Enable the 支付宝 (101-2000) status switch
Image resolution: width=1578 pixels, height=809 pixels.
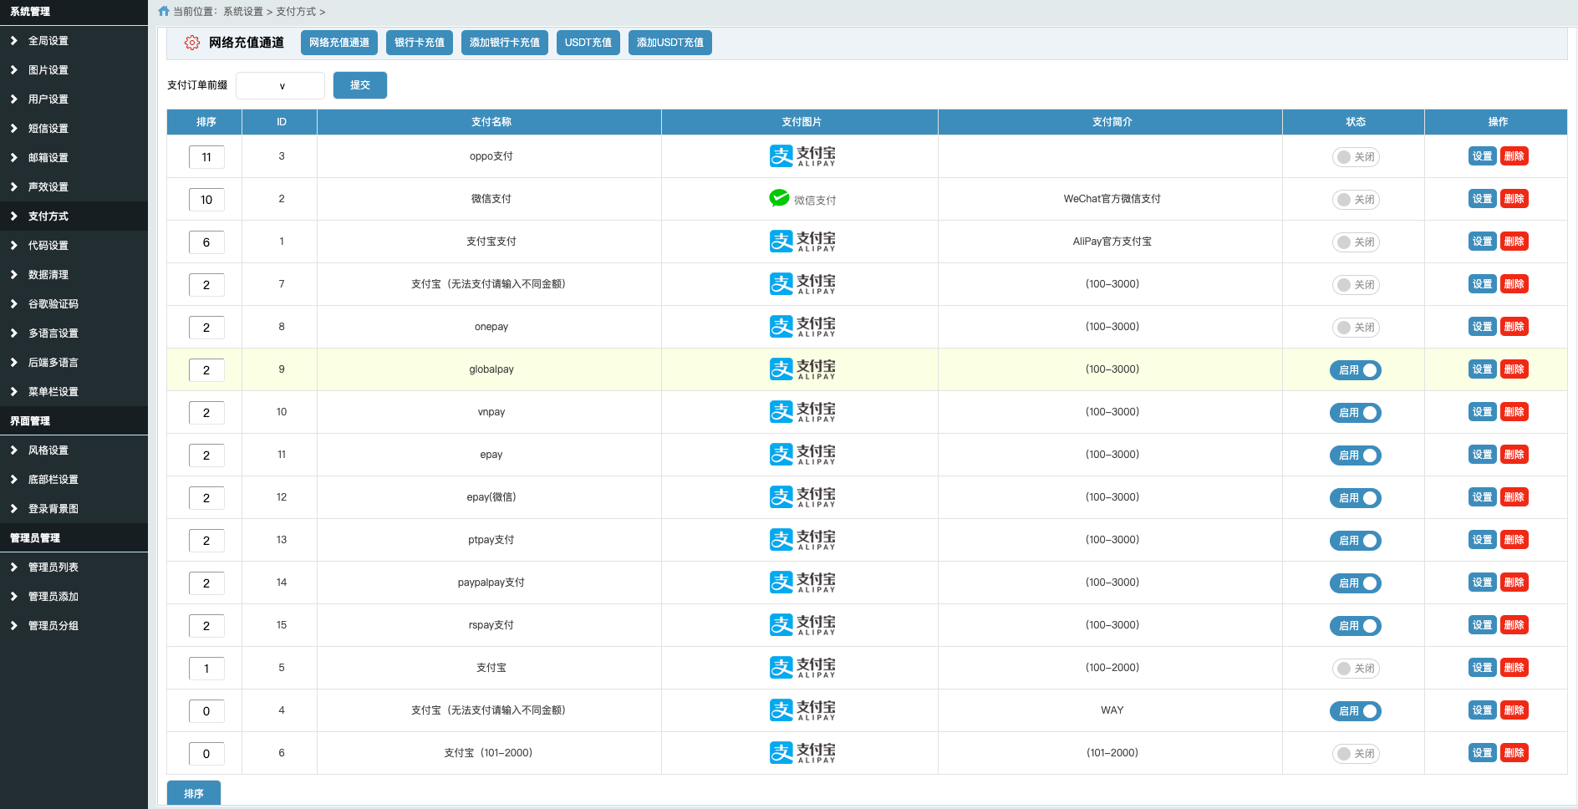(x=1356, y=754)
